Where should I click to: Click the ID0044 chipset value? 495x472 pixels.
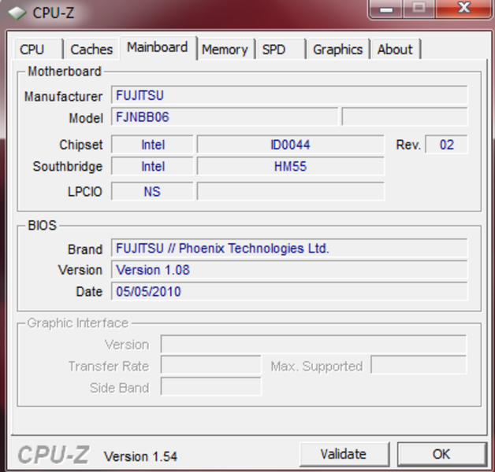tap(290, 145)
